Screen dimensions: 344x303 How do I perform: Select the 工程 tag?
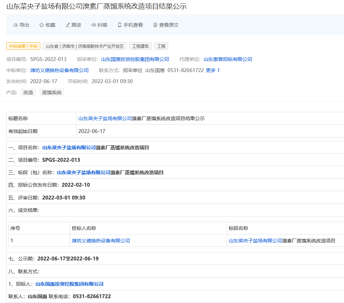pos(161,46)
